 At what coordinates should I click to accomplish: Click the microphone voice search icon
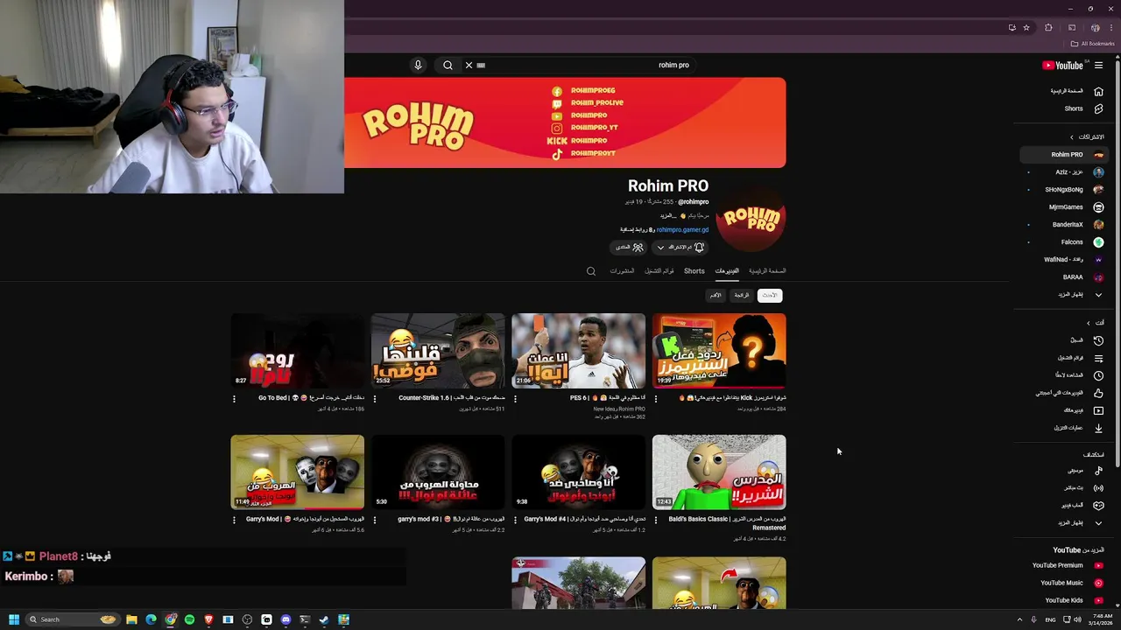pyautogui.click(x=418, y=65)
